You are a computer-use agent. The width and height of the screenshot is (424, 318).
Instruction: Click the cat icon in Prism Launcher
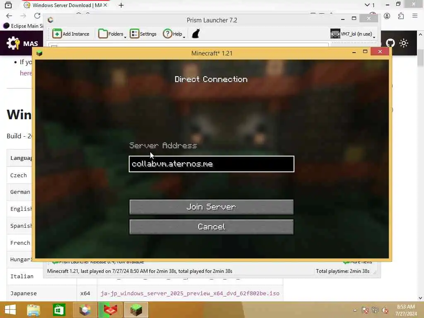pos(196,34)
